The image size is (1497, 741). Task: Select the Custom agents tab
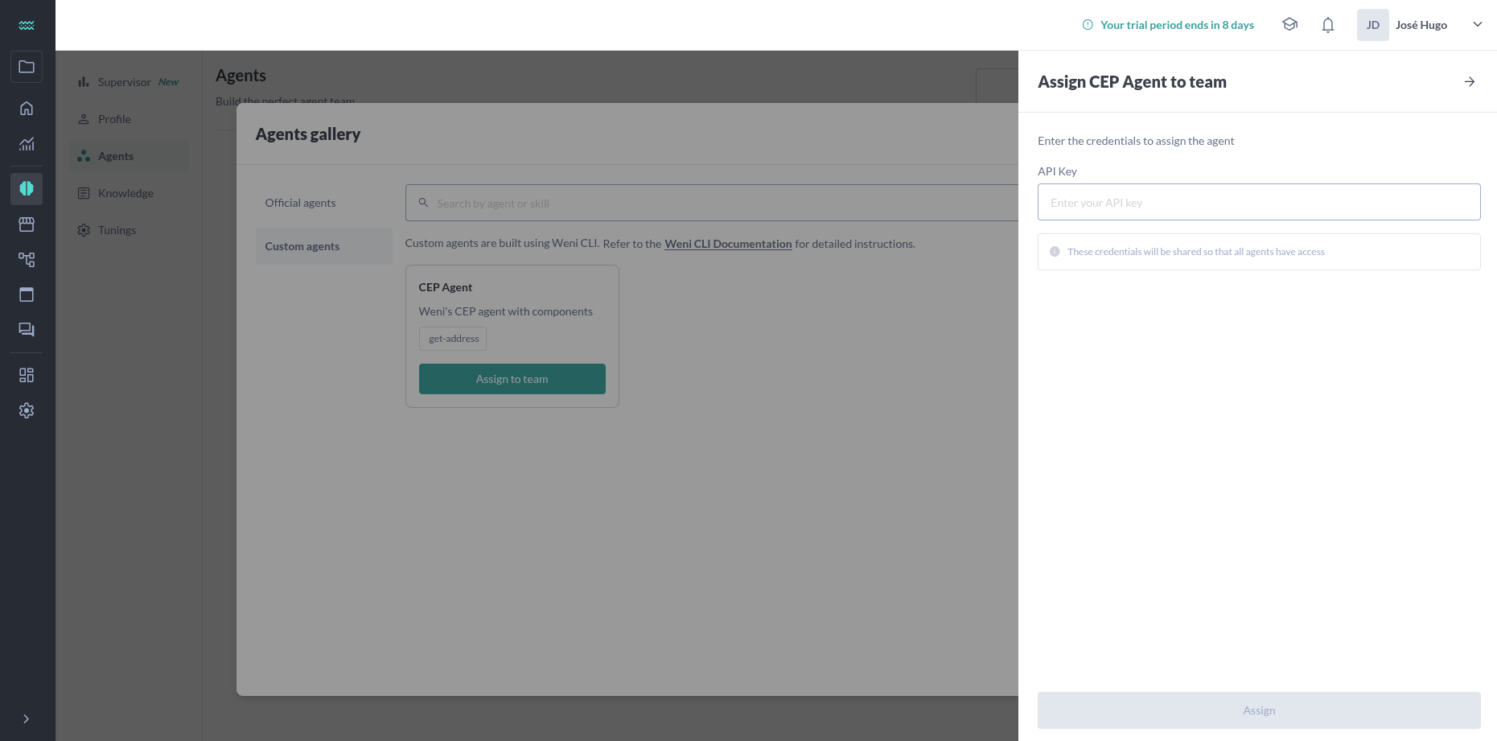tap(302, 246)
